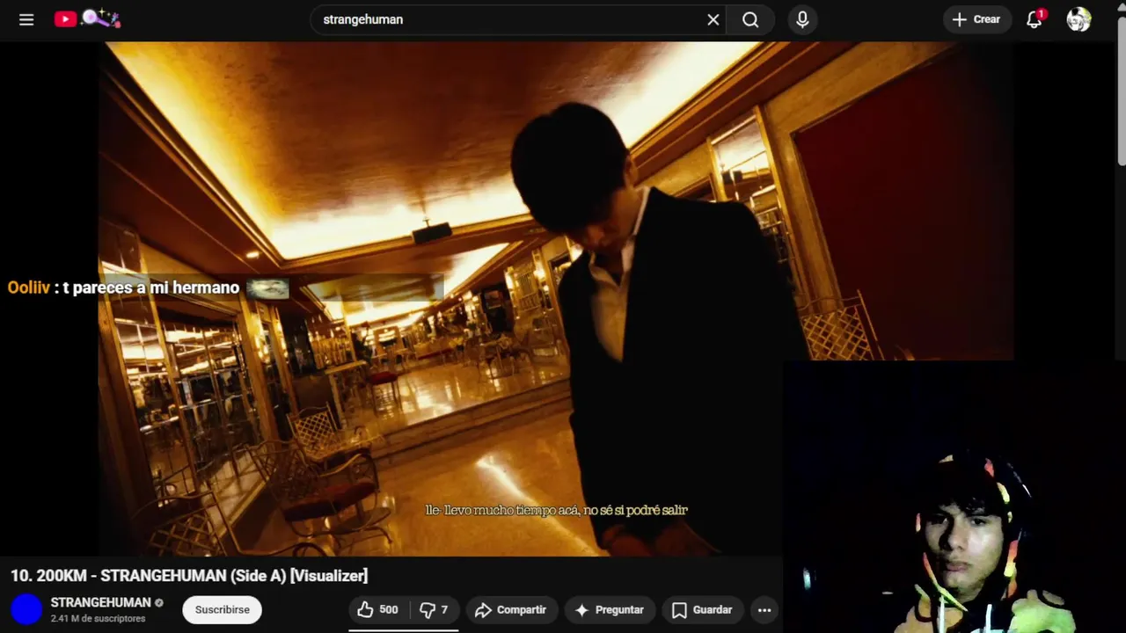
Task: Share the video via Compartir
Action: (x=511, y=609)
